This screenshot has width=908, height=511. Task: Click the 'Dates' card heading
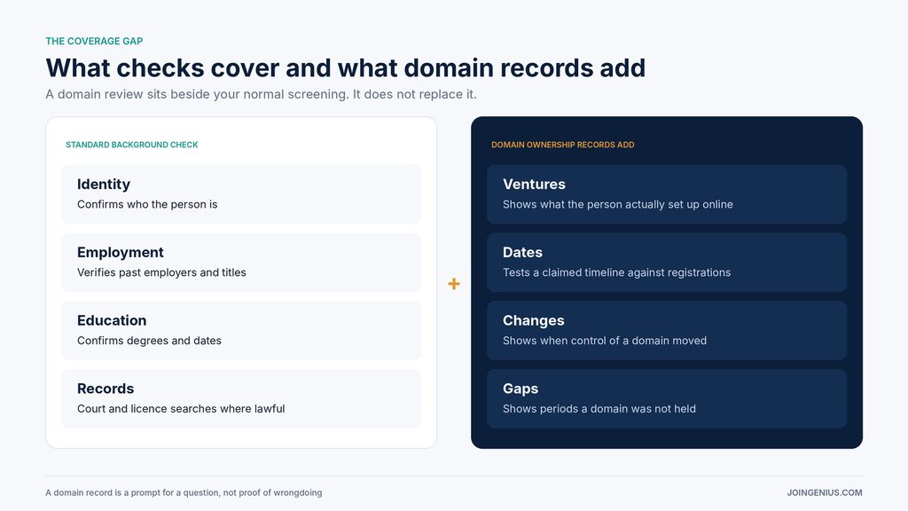click(522, 253)
